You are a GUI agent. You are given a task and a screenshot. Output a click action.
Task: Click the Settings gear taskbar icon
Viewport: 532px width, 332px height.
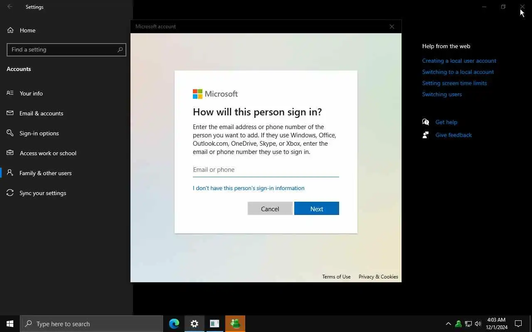point(195,324)
